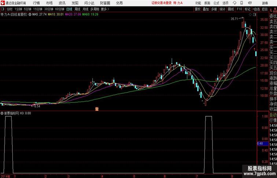277x178 pixels.
Task: Switch to 周线 weekly period tab
Action: pos(77,9)
